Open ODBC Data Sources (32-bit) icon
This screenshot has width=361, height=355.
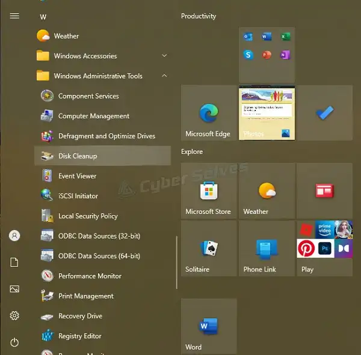pyautogui.click(x=47, y=235)
